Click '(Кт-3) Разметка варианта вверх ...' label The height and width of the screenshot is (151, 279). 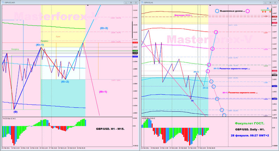tap(232, 69)
